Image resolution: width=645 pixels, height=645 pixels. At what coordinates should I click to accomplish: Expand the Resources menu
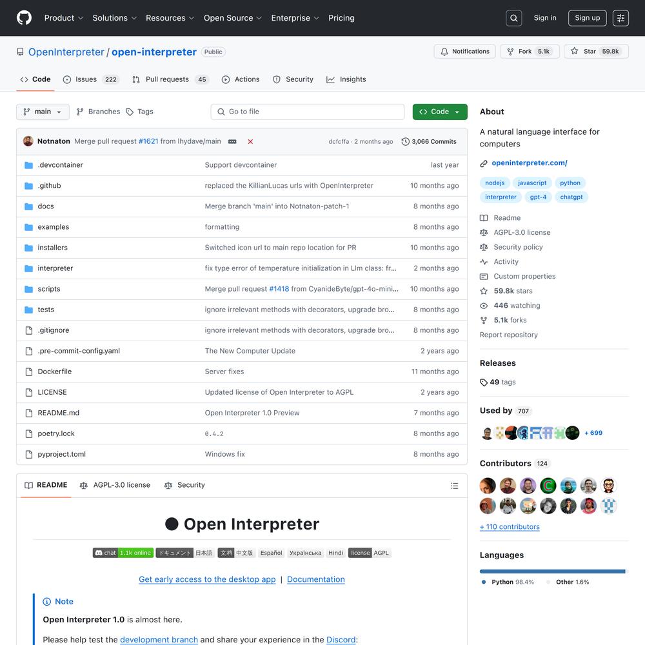pos(170,18)
